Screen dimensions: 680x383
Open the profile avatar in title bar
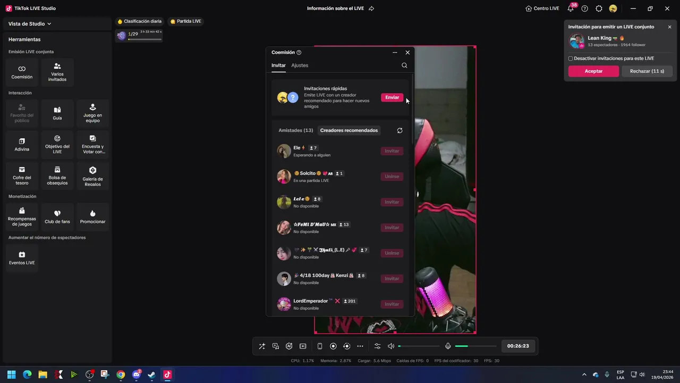613,9
